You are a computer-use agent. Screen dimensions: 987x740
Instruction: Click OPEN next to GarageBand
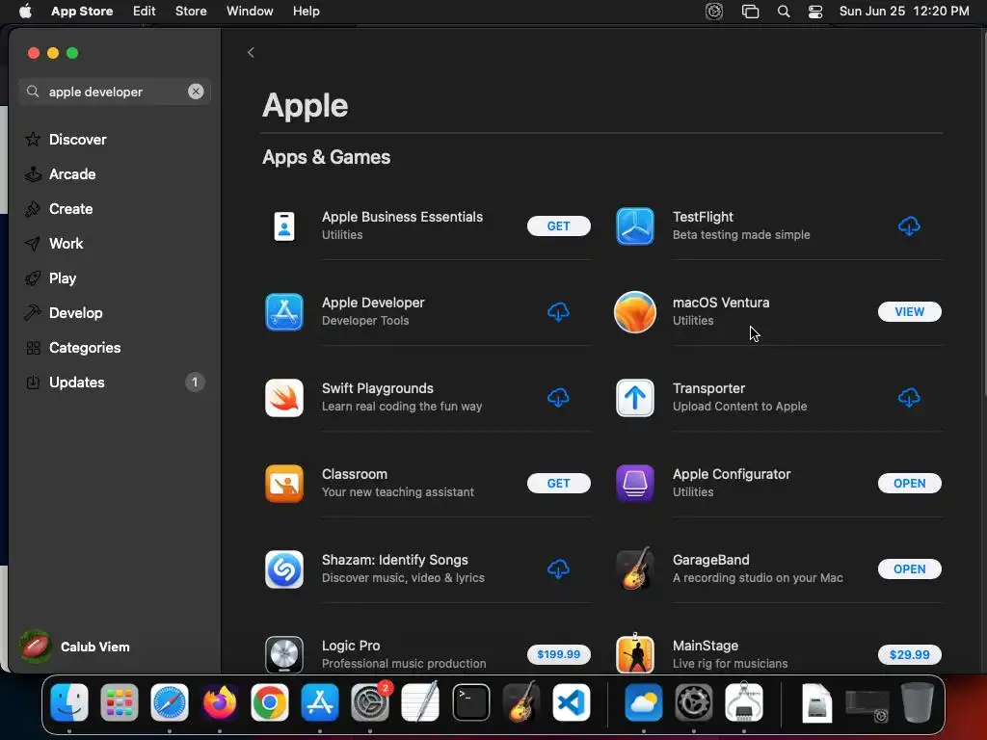pyautogui.click(x=910, y=568)
